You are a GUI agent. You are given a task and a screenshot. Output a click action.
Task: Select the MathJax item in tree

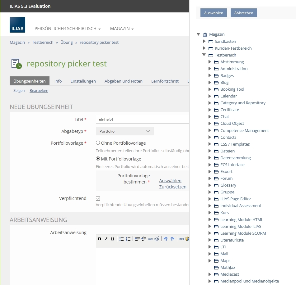pyautogui.click(x=228, y=267)
